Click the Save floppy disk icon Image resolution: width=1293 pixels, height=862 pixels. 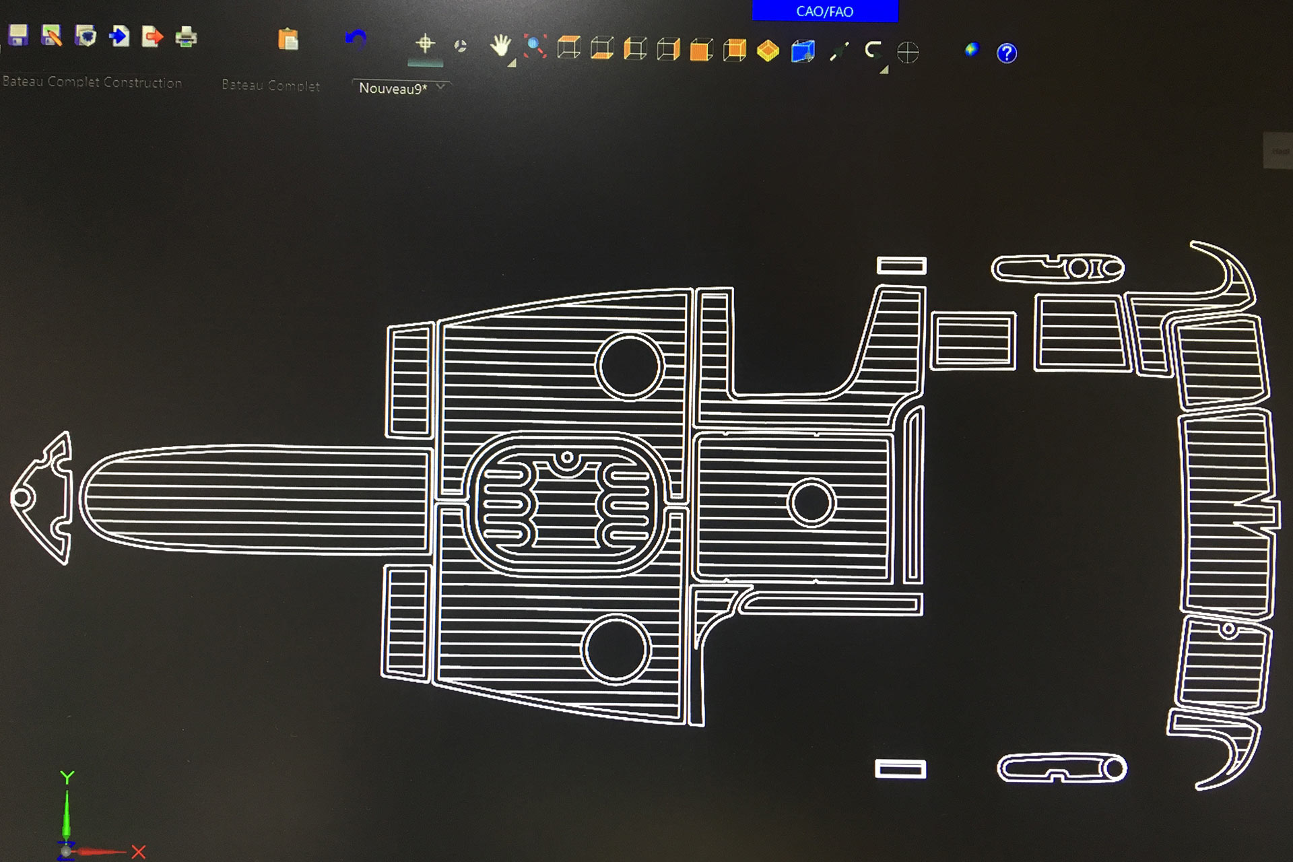click(18, 36)
